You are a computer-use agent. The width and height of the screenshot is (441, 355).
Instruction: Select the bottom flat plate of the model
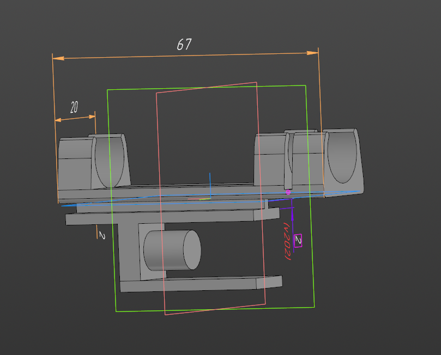pos(201,284)
